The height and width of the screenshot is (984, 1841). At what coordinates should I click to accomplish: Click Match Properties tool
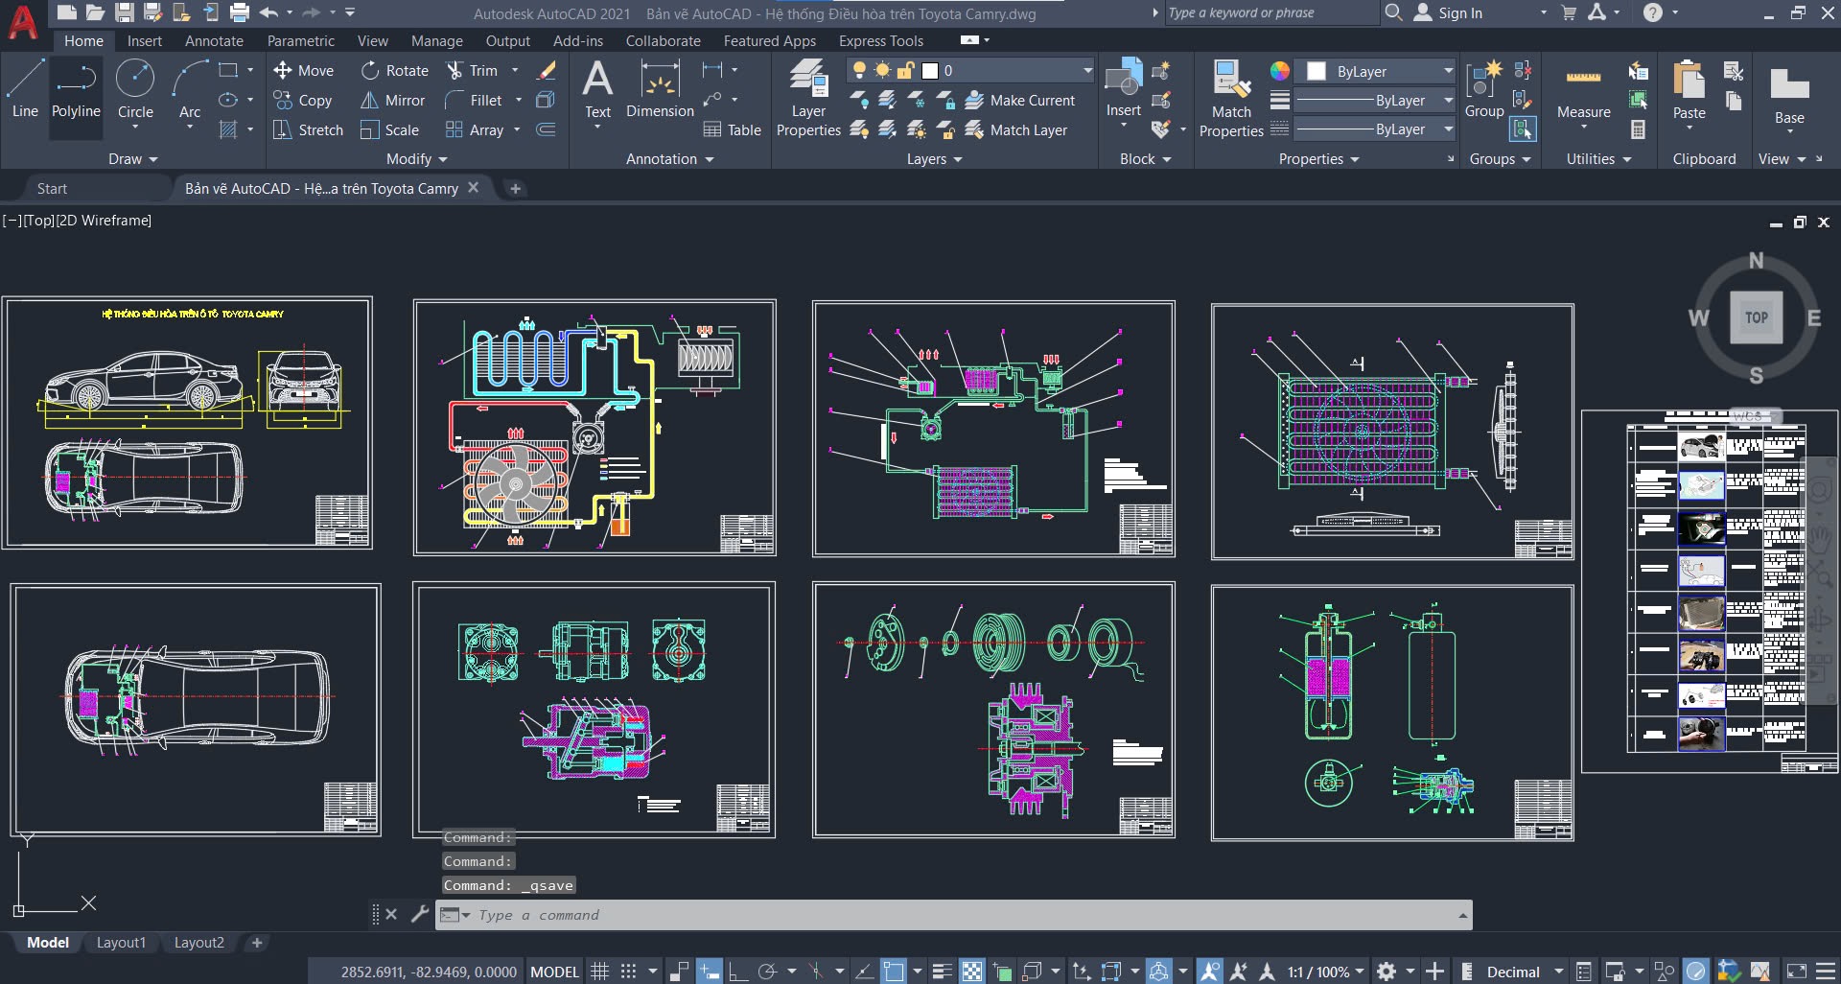pos(1231,98)
